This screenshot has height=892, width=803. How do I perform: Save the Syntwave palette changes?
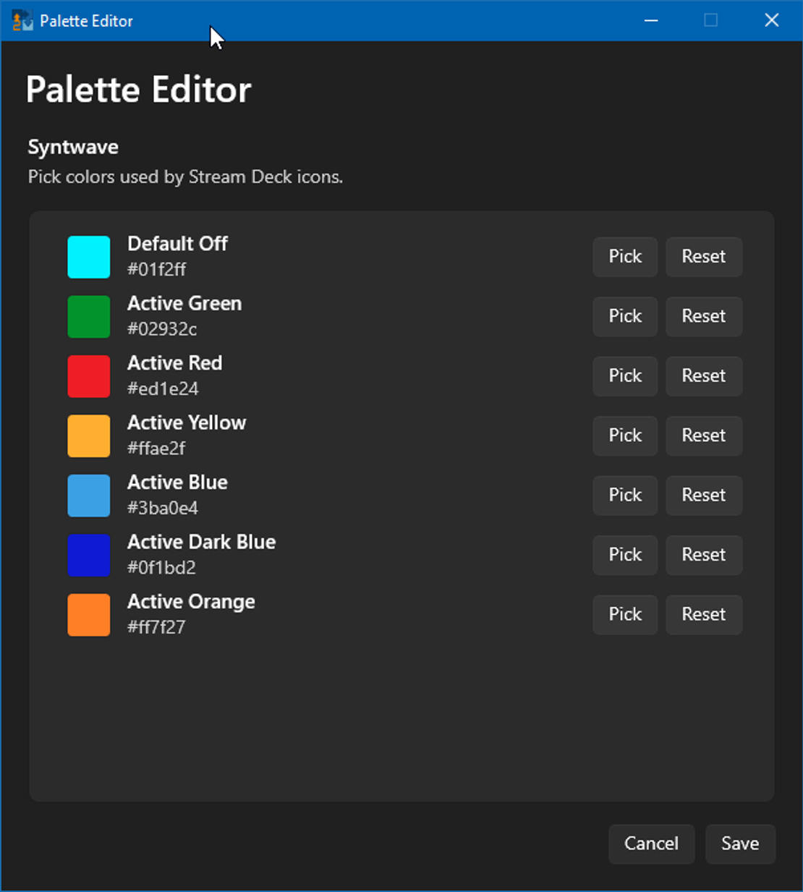[x=739, y=844]
